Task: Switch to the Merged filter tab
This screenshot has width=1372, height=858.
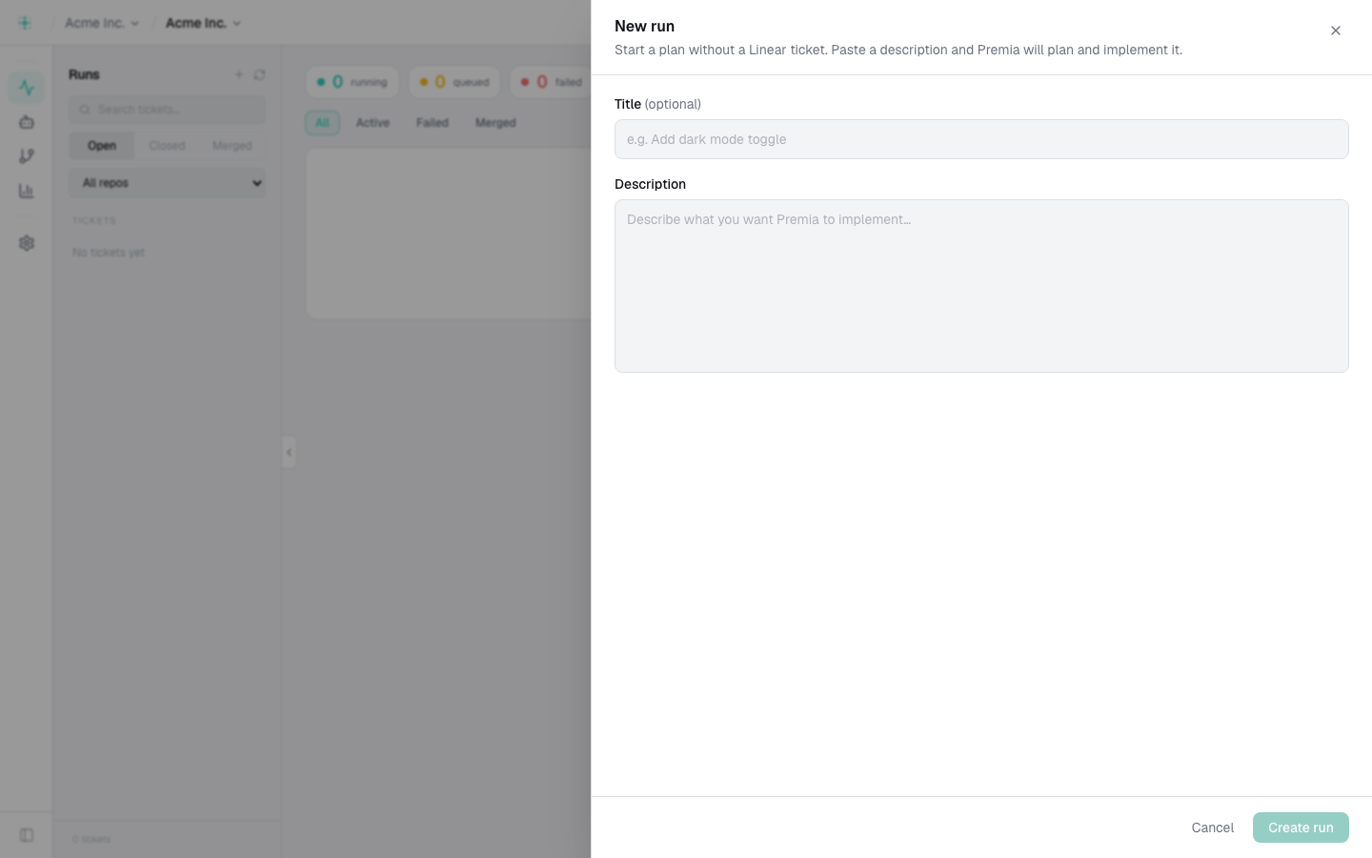Action: coord(495,123)
